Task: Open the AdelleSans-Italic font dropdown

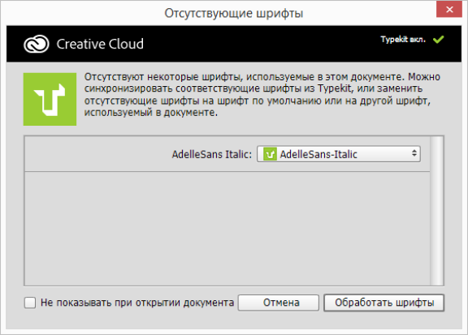Action: (339, 154)
